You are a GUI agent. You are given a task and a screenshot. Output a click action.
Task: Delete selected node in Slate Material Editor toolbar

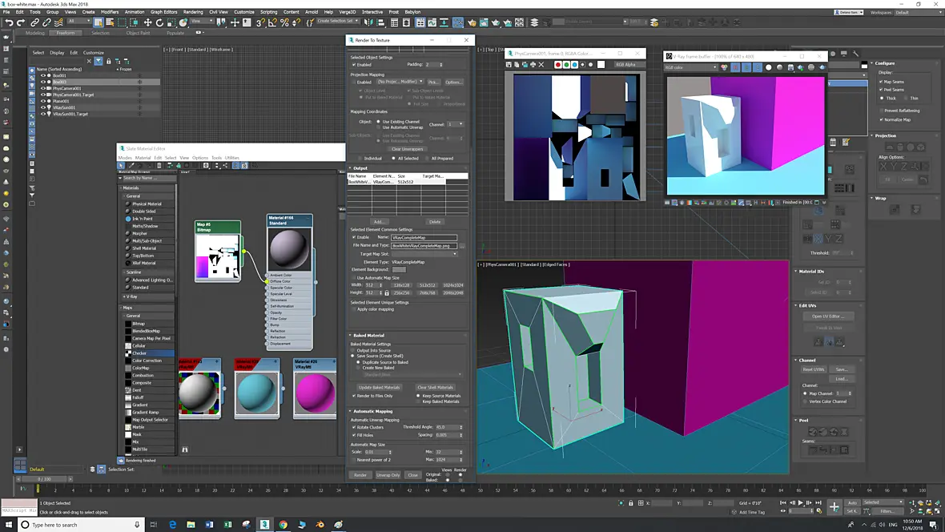coord(159,165)
